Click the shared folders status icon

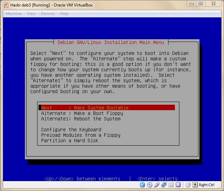point(171,185)
